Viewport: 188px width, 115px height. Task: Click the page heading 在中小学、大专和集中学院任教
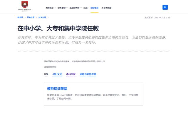58,28
